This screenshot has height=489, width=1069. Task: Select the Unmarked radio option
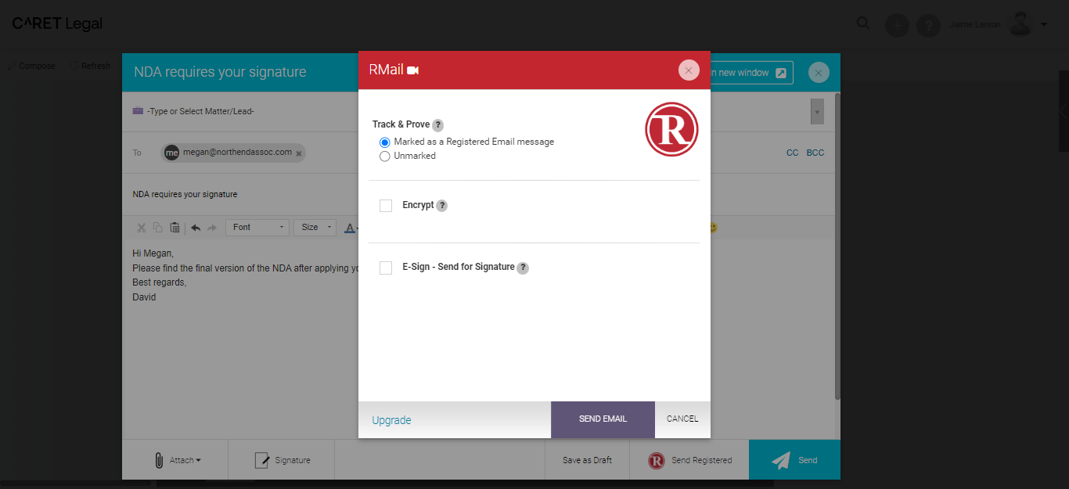pos(385,156)
